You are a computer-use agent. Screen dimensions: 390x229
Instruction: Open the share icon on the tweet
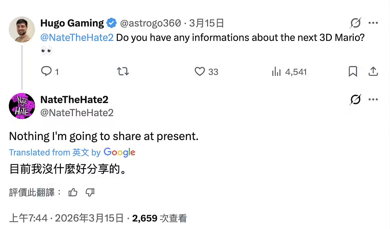pos(374,72)
